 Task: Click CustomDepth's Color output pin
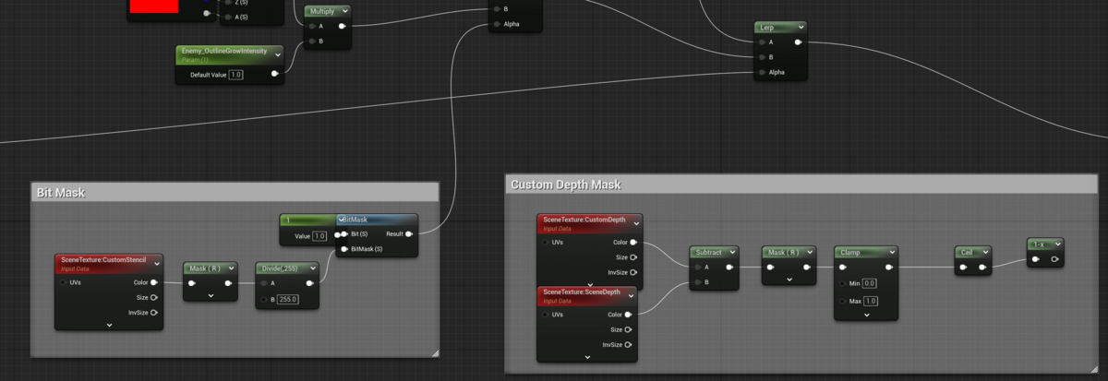point(632,242)
